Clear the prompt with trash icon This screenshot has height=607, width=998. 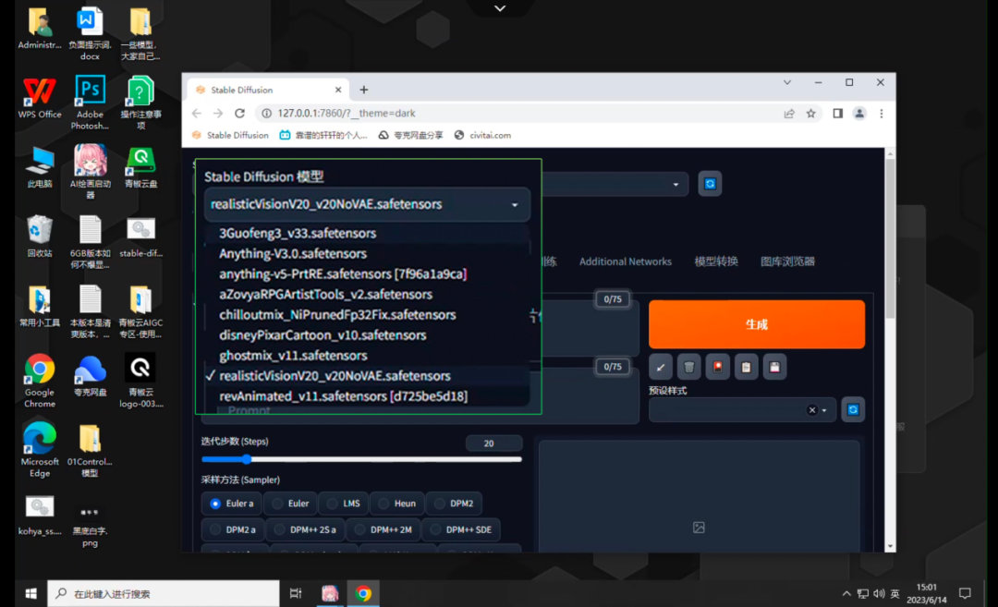689,367
